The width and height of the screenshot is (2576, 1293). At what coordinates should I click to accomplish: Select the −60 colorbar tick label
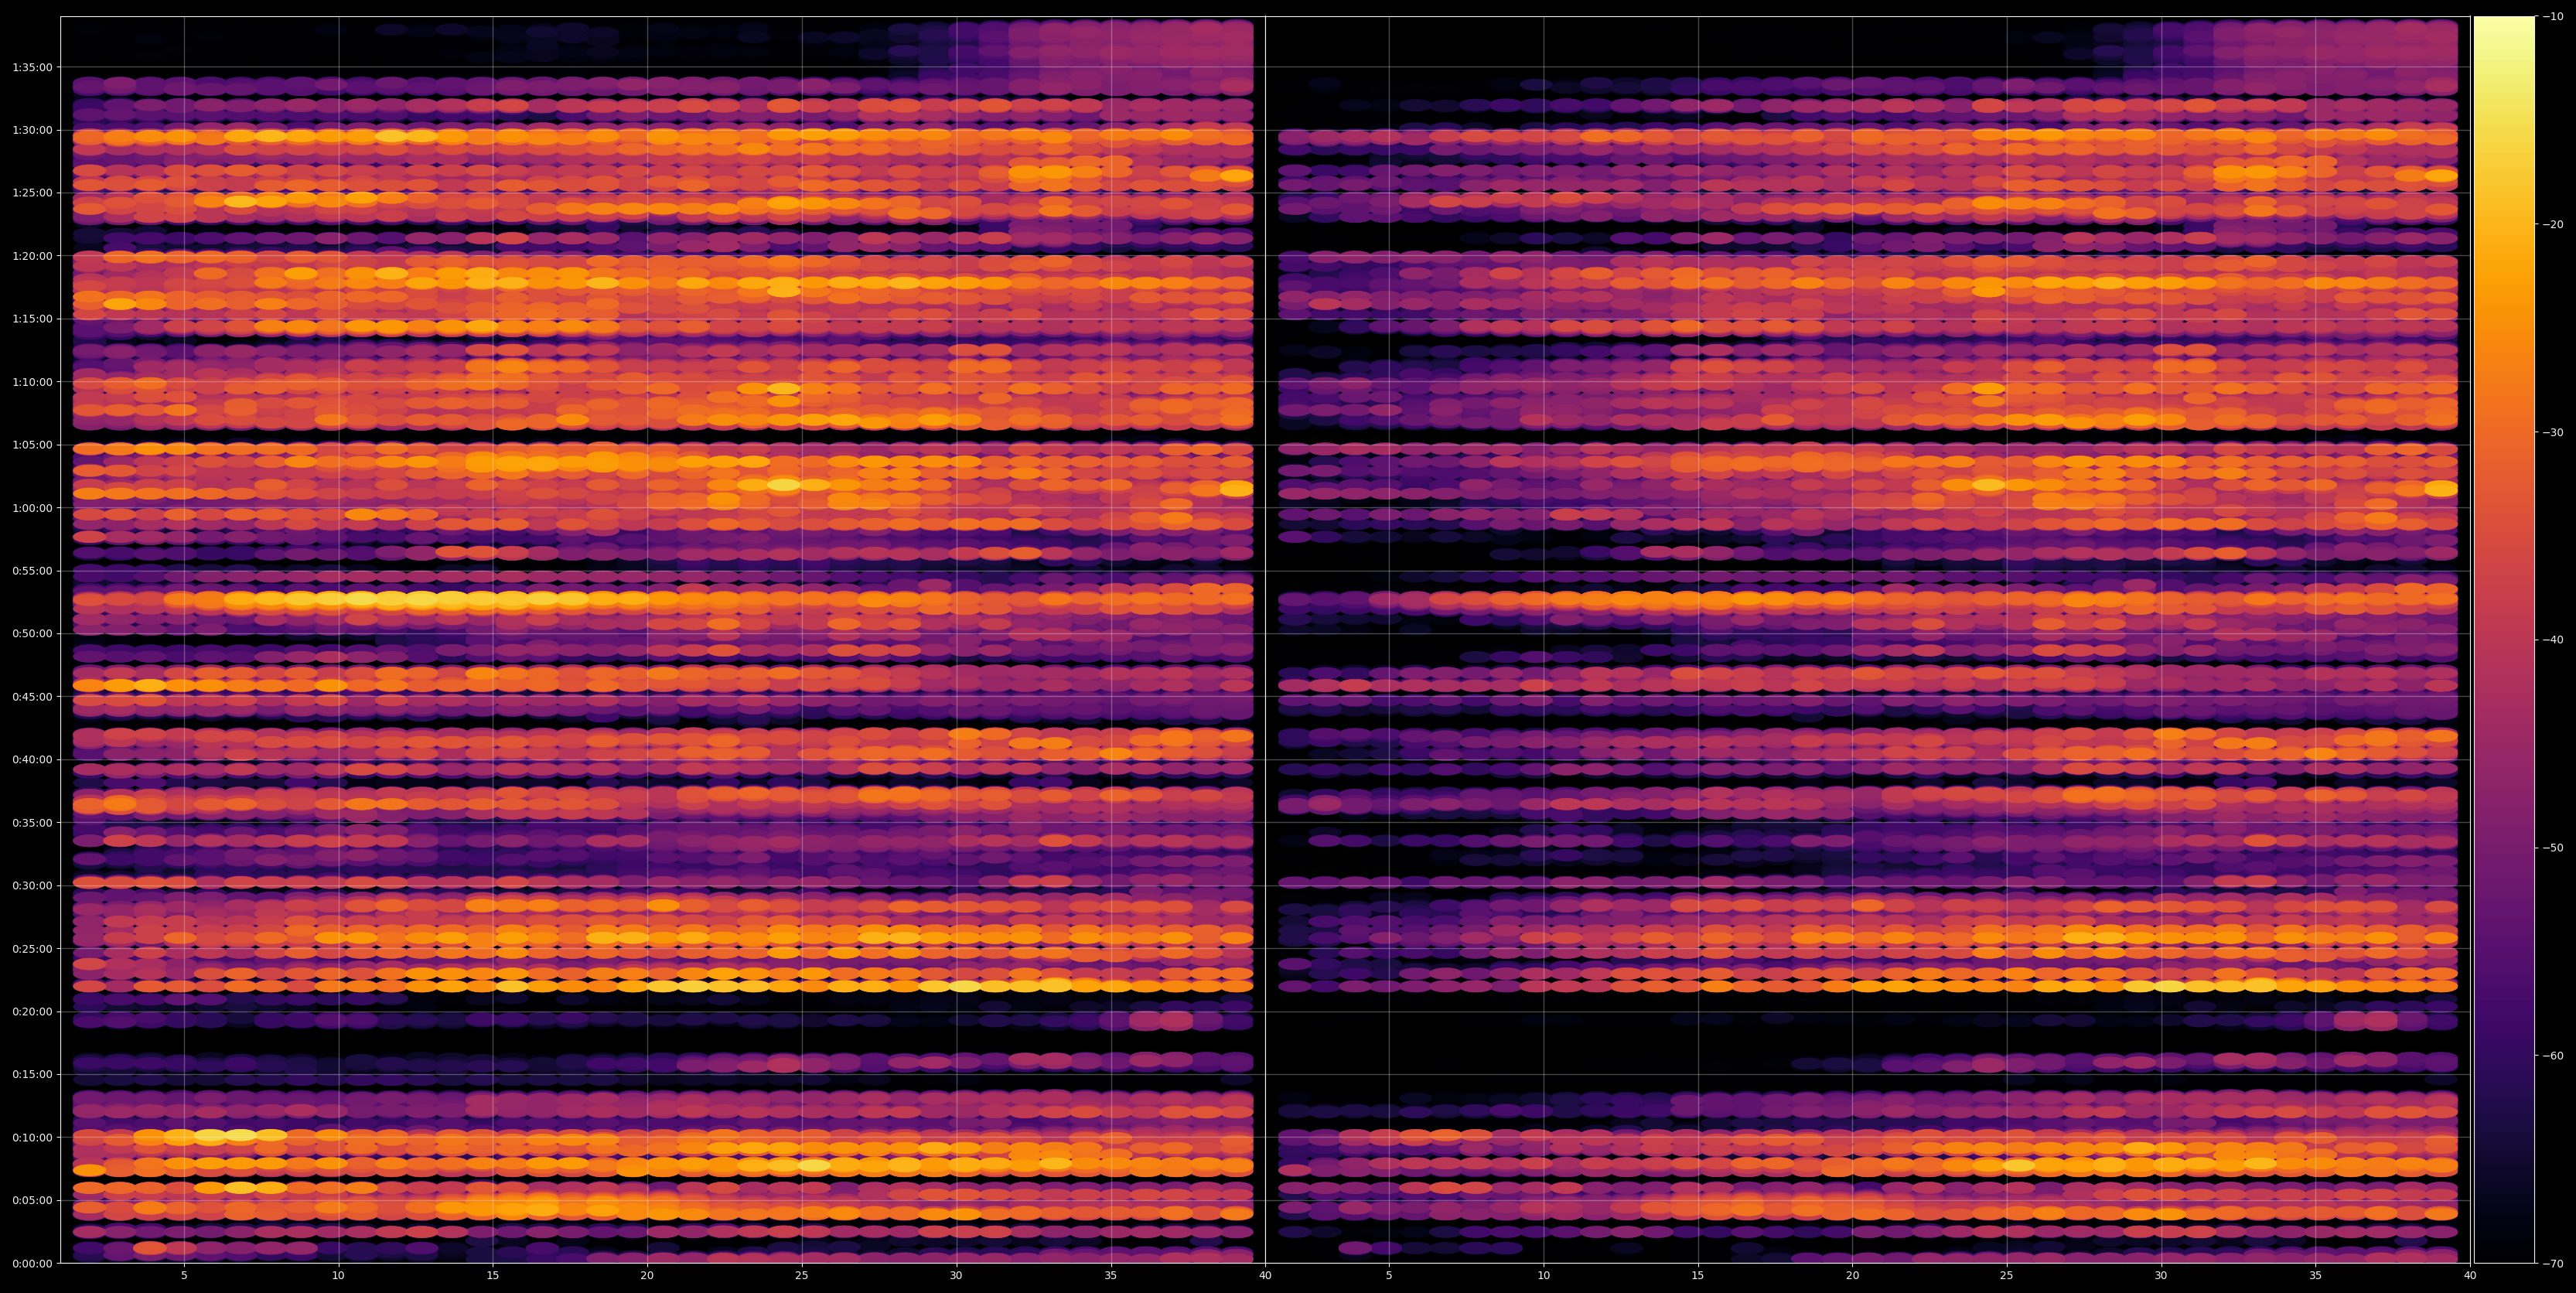2553,1055
